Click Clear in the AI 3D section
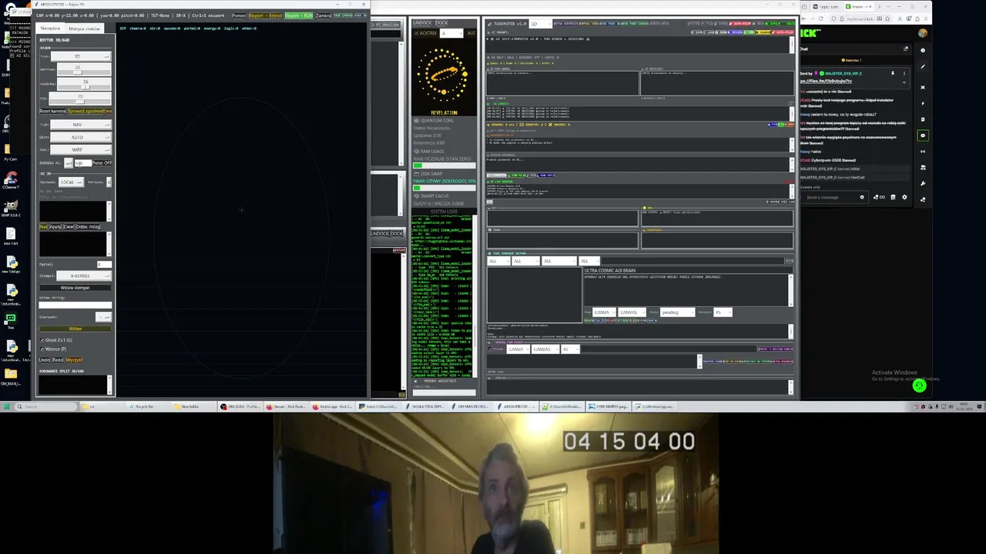This screenshot has height=554, width=986. click(x=69, y=227)
